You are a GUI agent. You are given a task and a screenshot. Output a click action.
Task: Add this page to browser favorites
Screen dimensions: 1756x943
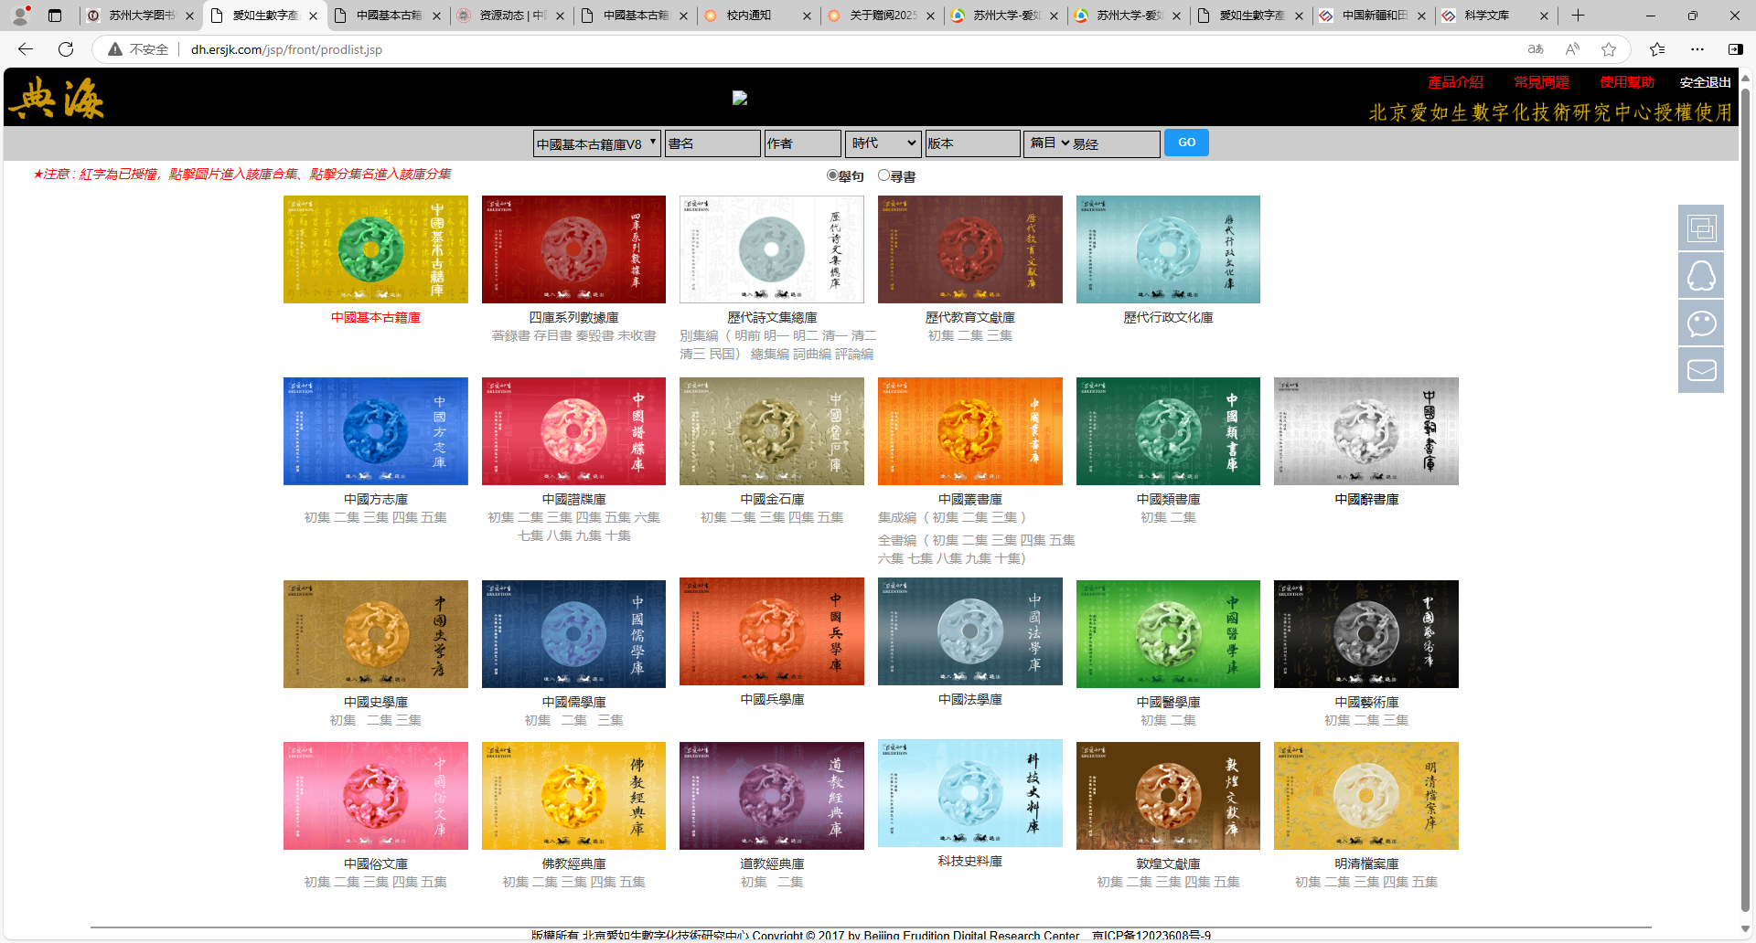[x=1609, y=49]
